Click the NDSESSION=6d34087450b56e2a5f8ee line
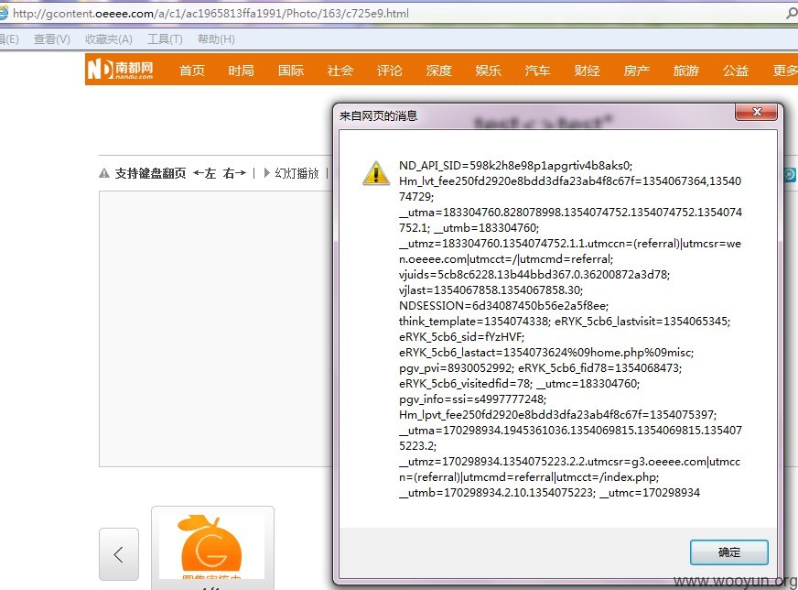The image size is (798, 590). (504, 306)
